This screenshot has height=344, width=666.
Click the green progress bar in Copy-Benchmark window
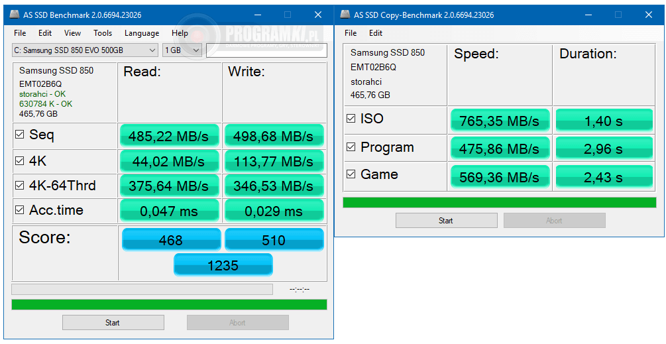500,202
